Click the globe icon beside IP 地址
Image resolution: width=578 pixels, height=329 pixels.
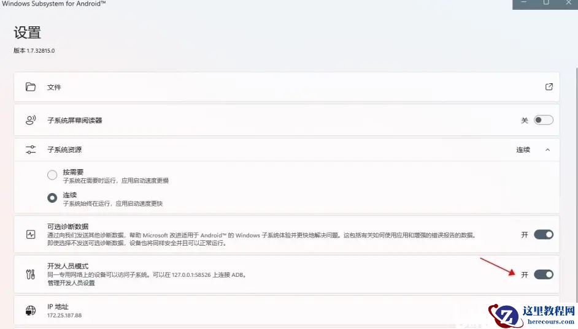(x=31, y=311)
